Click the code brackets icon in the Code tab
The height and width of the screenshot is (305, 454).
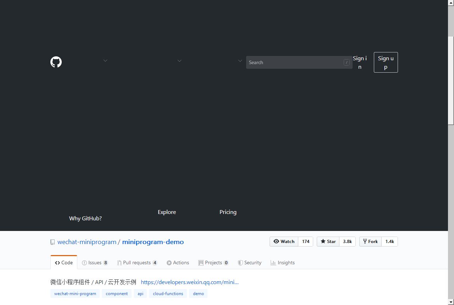click(57, 263)
